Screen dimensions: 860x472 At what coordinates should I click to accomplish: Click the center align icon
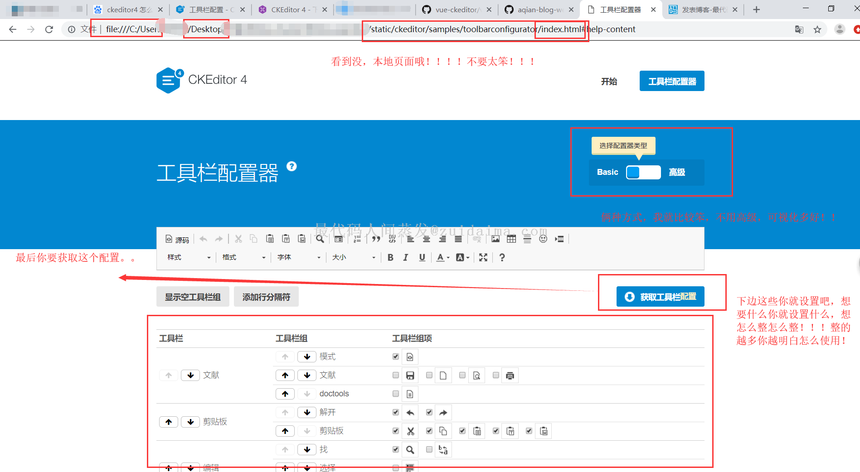(x=427, y=239)
